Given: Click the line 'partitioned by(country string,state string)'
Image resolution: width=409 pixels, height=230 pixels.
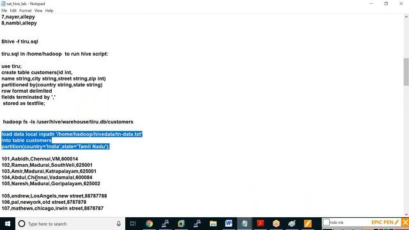Looking at the screenshot, I should point(52,85).
